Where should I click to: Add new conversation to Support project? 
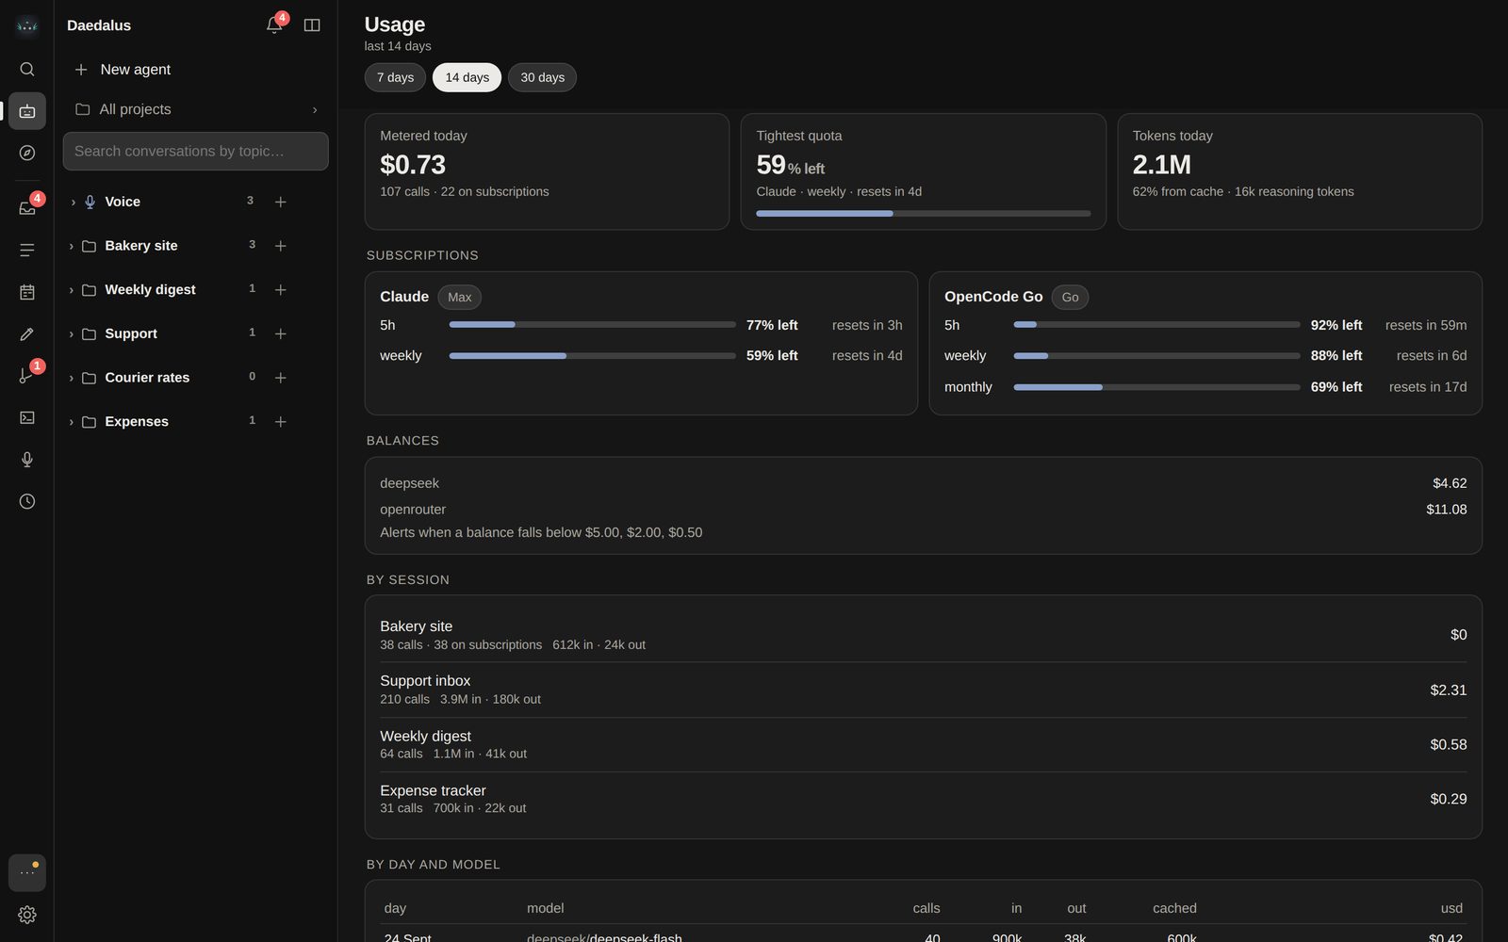point(280,333)
